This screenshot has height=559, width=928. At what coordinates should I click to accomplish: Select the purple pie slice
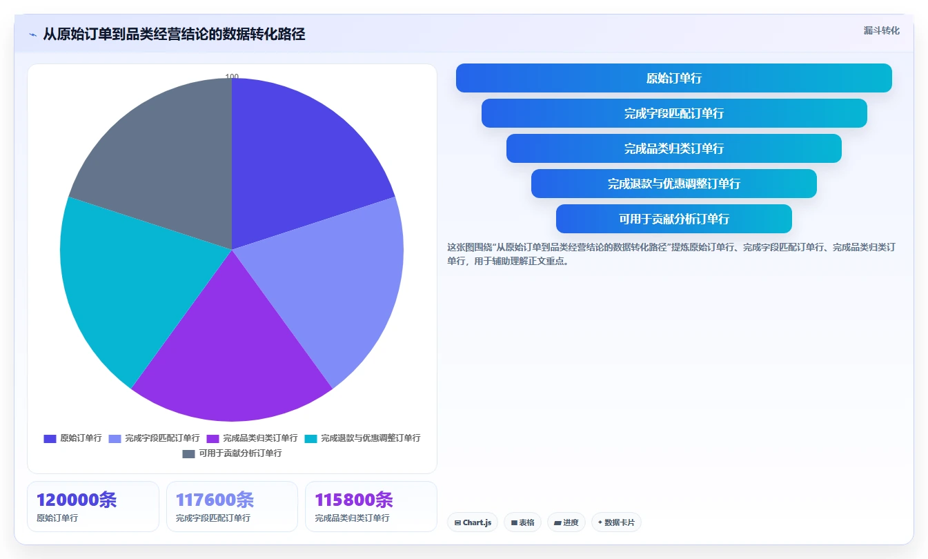pos(232,352)
